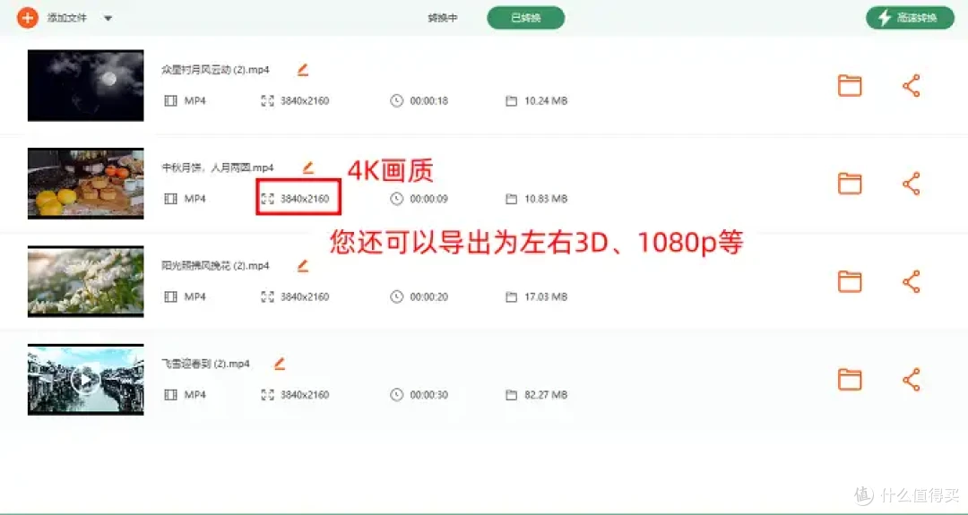Select the file name of the 00:00:18 video
The image size is (968, 515).
215,70
